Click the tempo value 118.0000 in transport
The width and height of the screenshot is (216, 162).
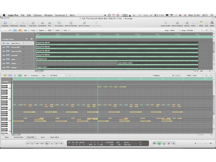[109, 142]
